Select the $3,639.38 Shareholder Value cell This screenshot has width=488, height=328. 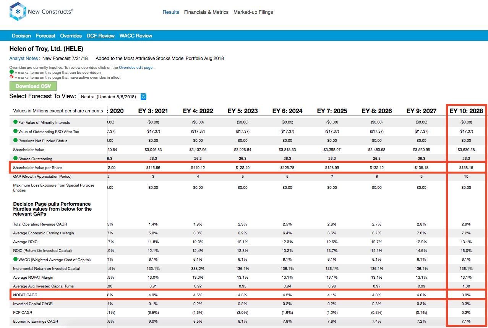(466, 149)
